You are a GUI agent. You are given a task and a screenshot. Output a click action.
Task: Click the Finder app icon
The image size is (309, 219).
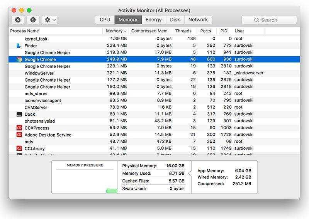19,45
